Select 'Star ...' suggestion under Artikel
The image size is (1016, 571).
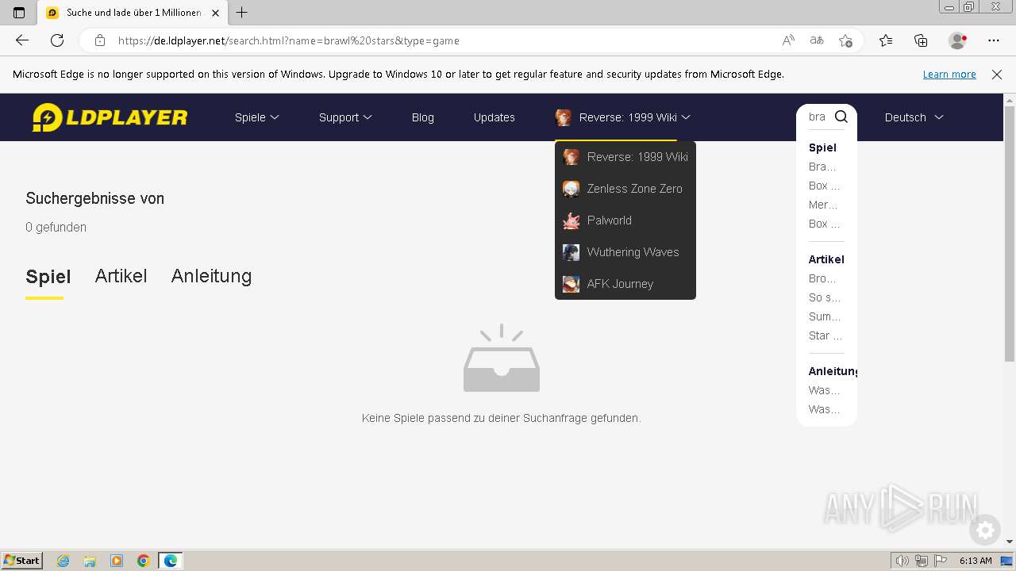coord(825,335)
